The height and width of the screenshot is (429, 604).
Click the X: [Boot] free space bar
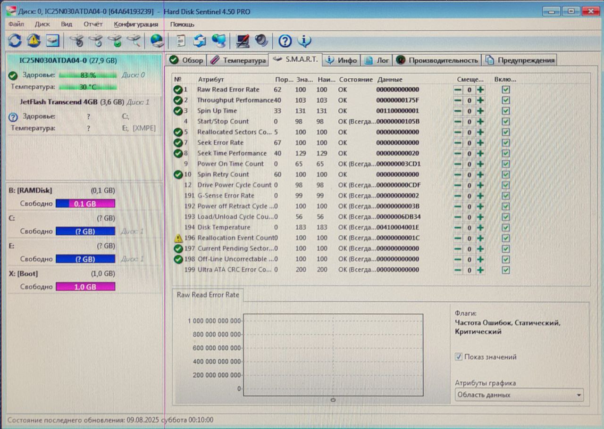[x=85, y=287]
